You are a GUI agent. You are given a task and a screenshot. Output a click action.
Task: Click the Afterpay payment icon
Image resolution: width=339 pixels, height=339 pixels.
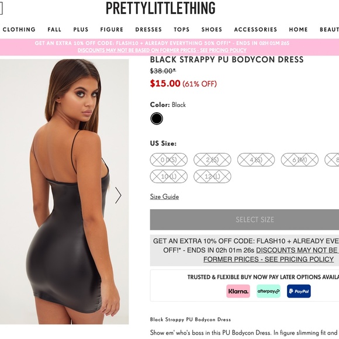click(268, 291)
